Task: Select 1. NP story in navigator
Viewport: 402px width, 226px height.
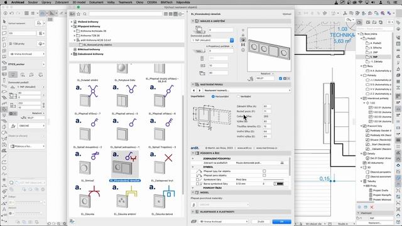Action: [374, 57]
